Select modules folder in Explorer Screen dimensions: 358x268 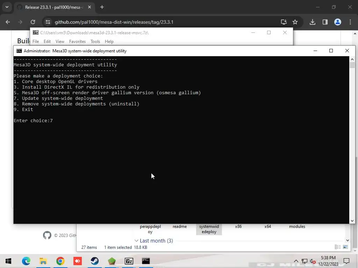tap(297, 226)
